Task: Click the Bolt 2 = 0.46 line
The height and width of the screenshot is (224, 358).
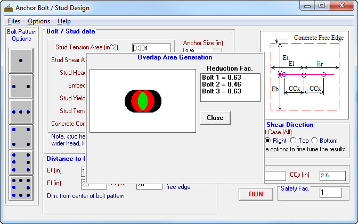Action: pos(222,84)
